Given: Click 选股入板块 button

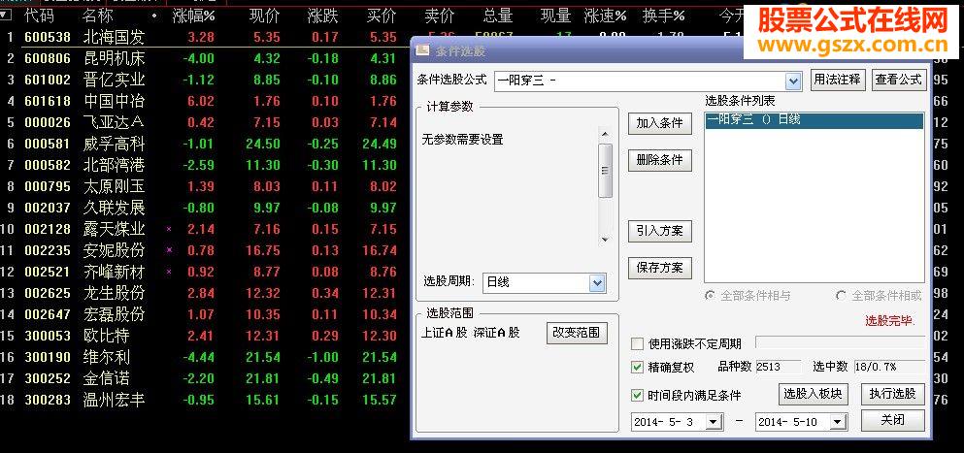Looking at the screenshot, I should 813,394.
